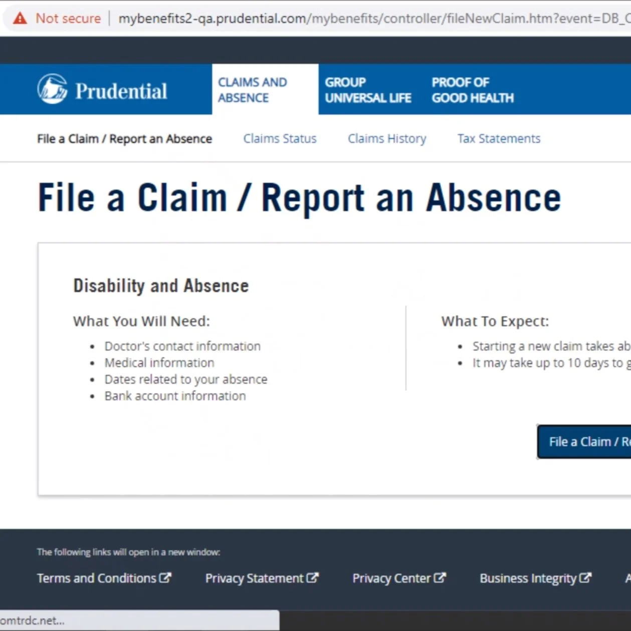This screenshot has width=631, height=631.
Task: Select File a Claim / Report an Absence nav item
Action: (x=124, y=138)
